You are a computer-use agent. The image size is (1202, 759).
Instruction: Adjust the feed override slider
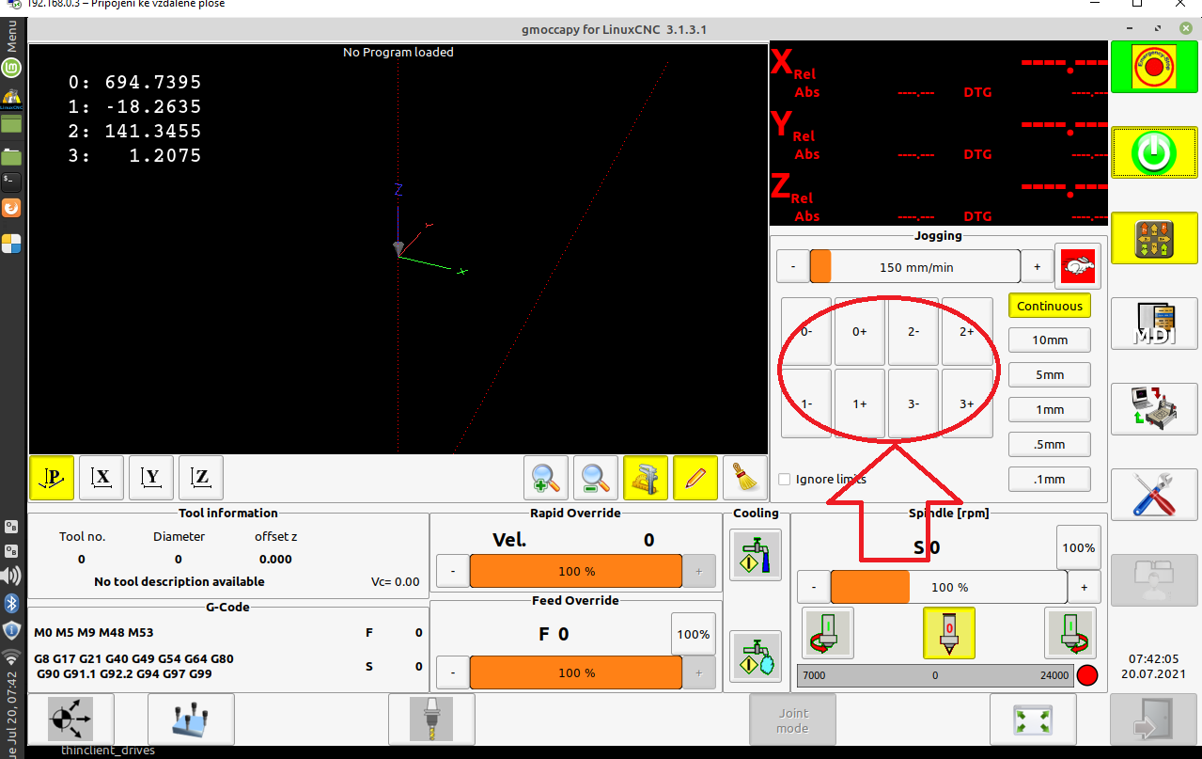pyautogui.click(x=576, y=673)
